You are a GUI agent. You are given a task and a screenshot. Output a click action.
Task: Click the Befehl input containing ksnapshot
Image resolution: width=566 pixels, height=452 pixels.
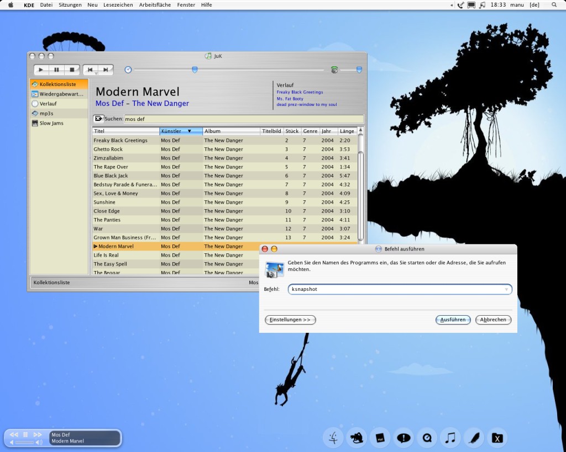click(x=400, y=289)
